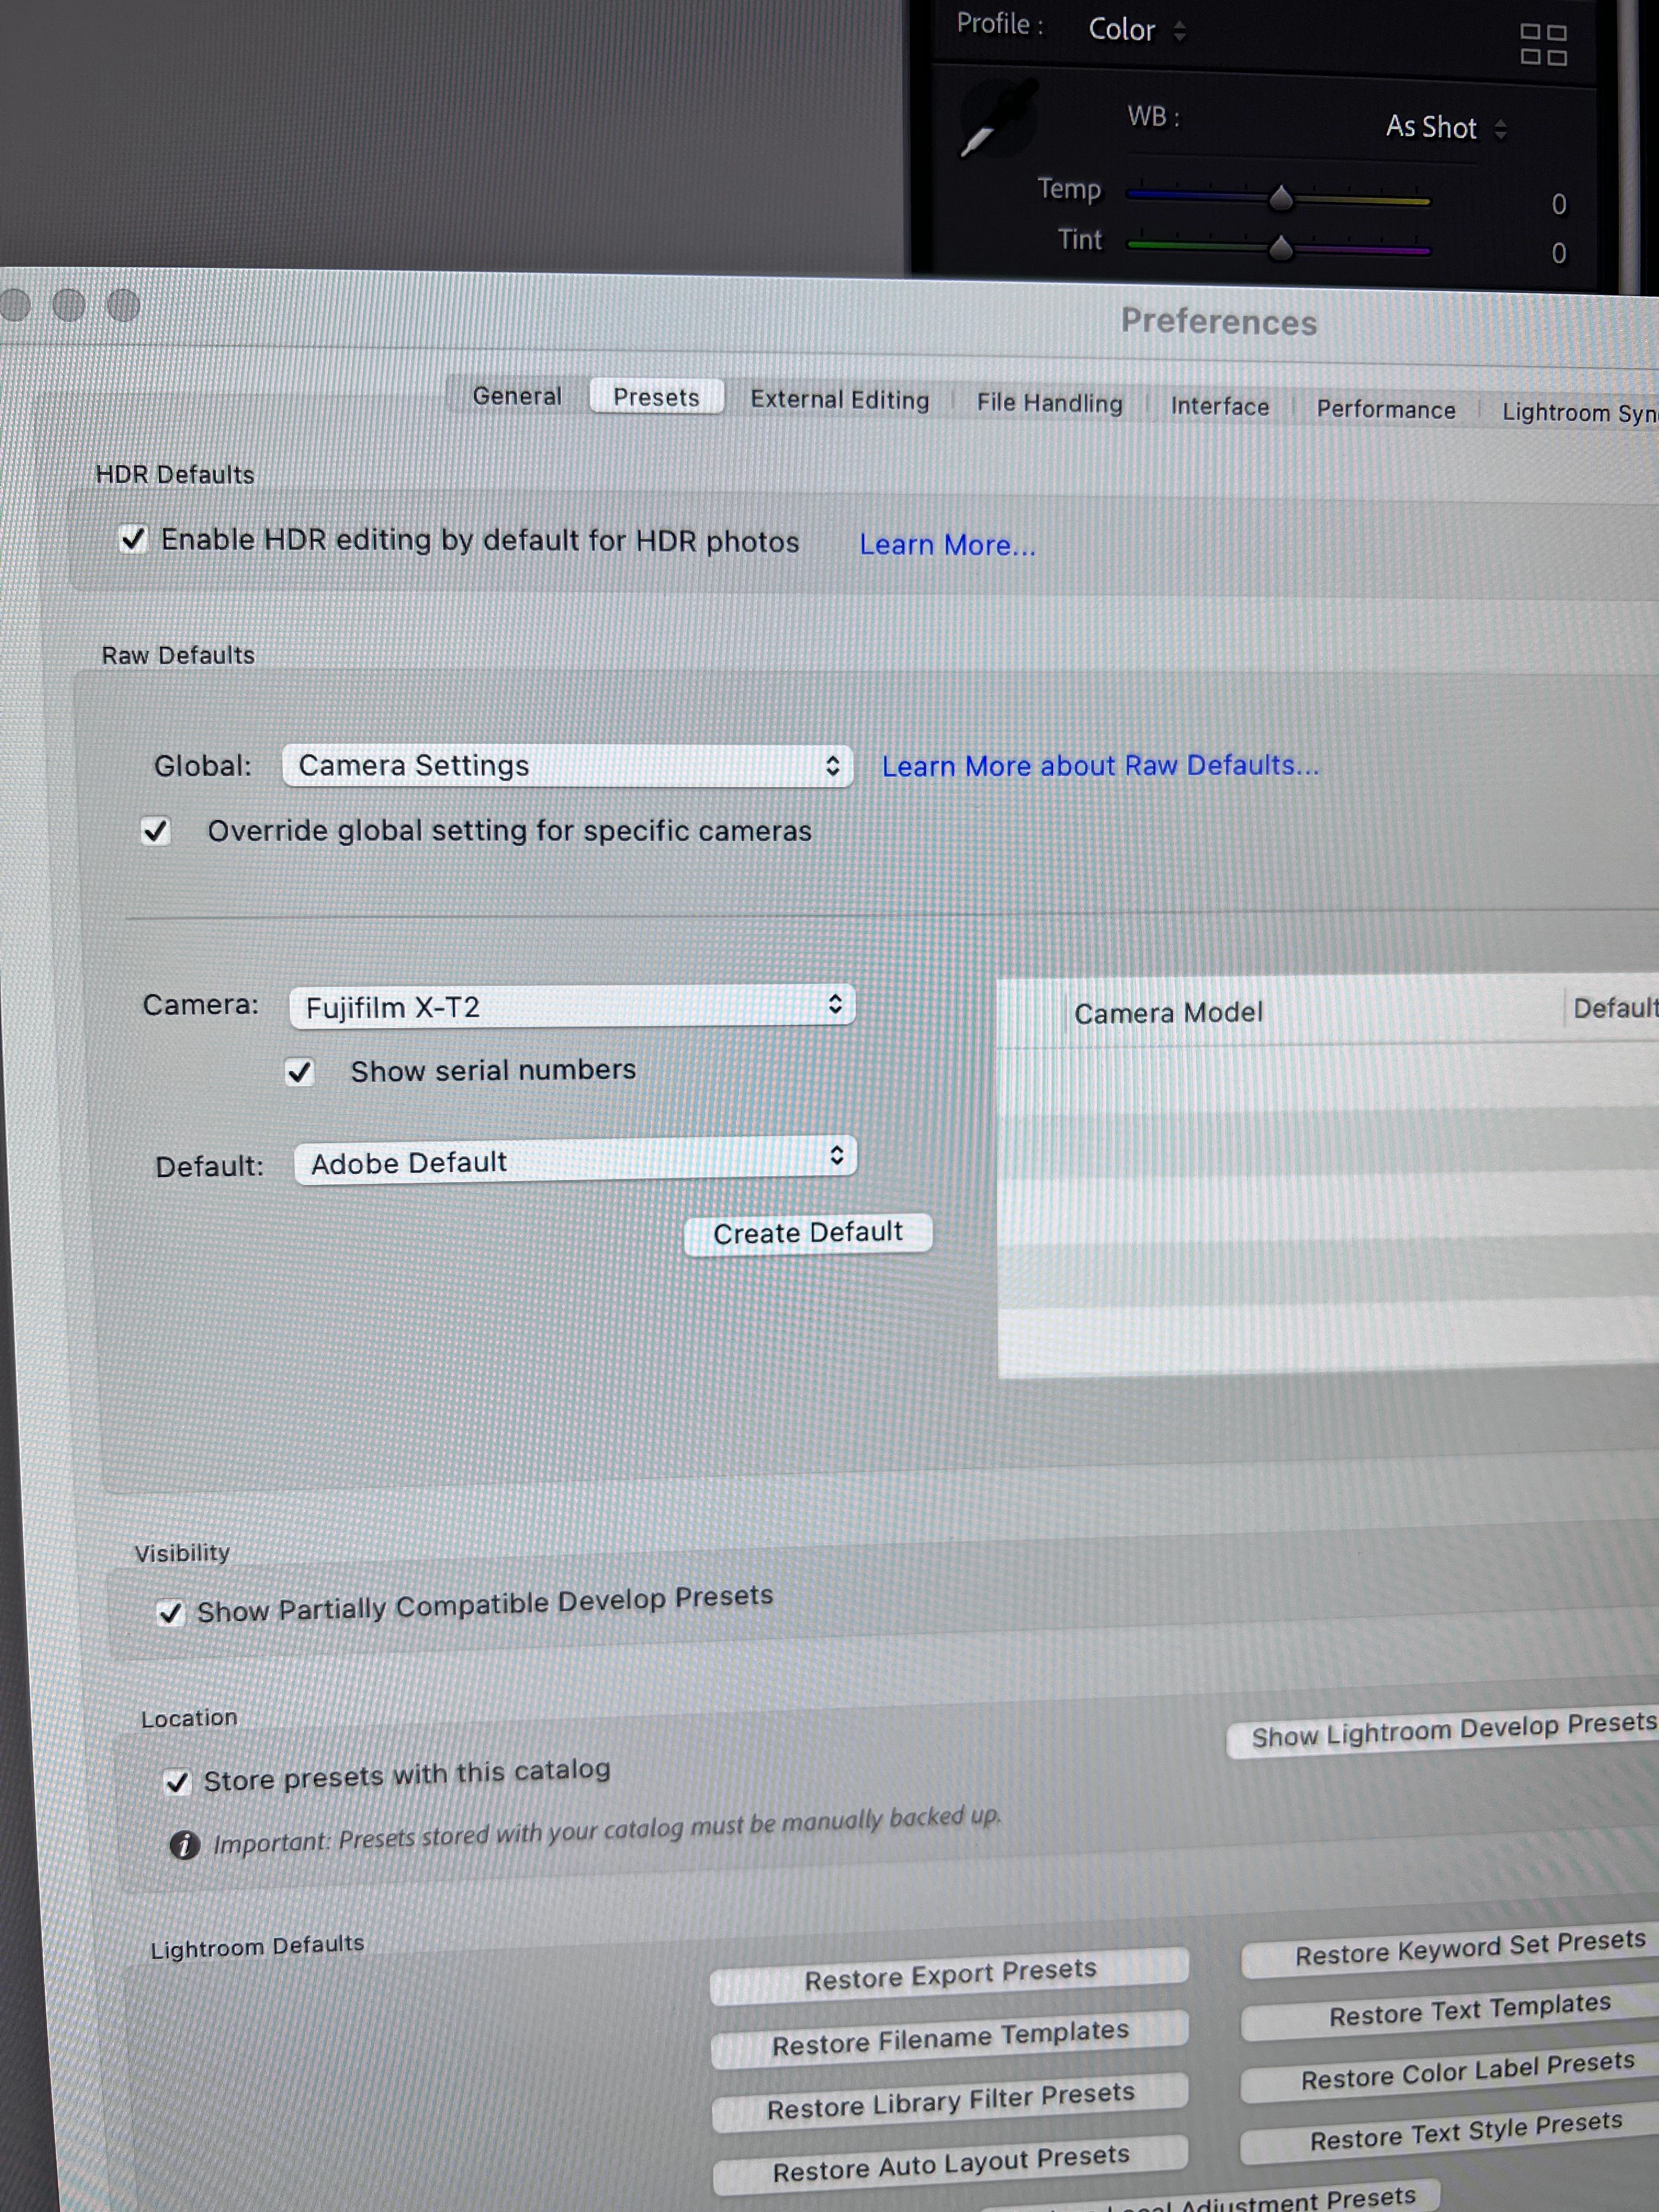Click the info icon beside Important note
This screenshot has width=1659, height=2212.
tap(184, 1844)
